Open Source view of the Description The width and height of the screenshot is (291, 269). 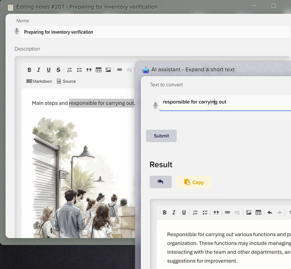pyautogui.click(x=66, y=81)
